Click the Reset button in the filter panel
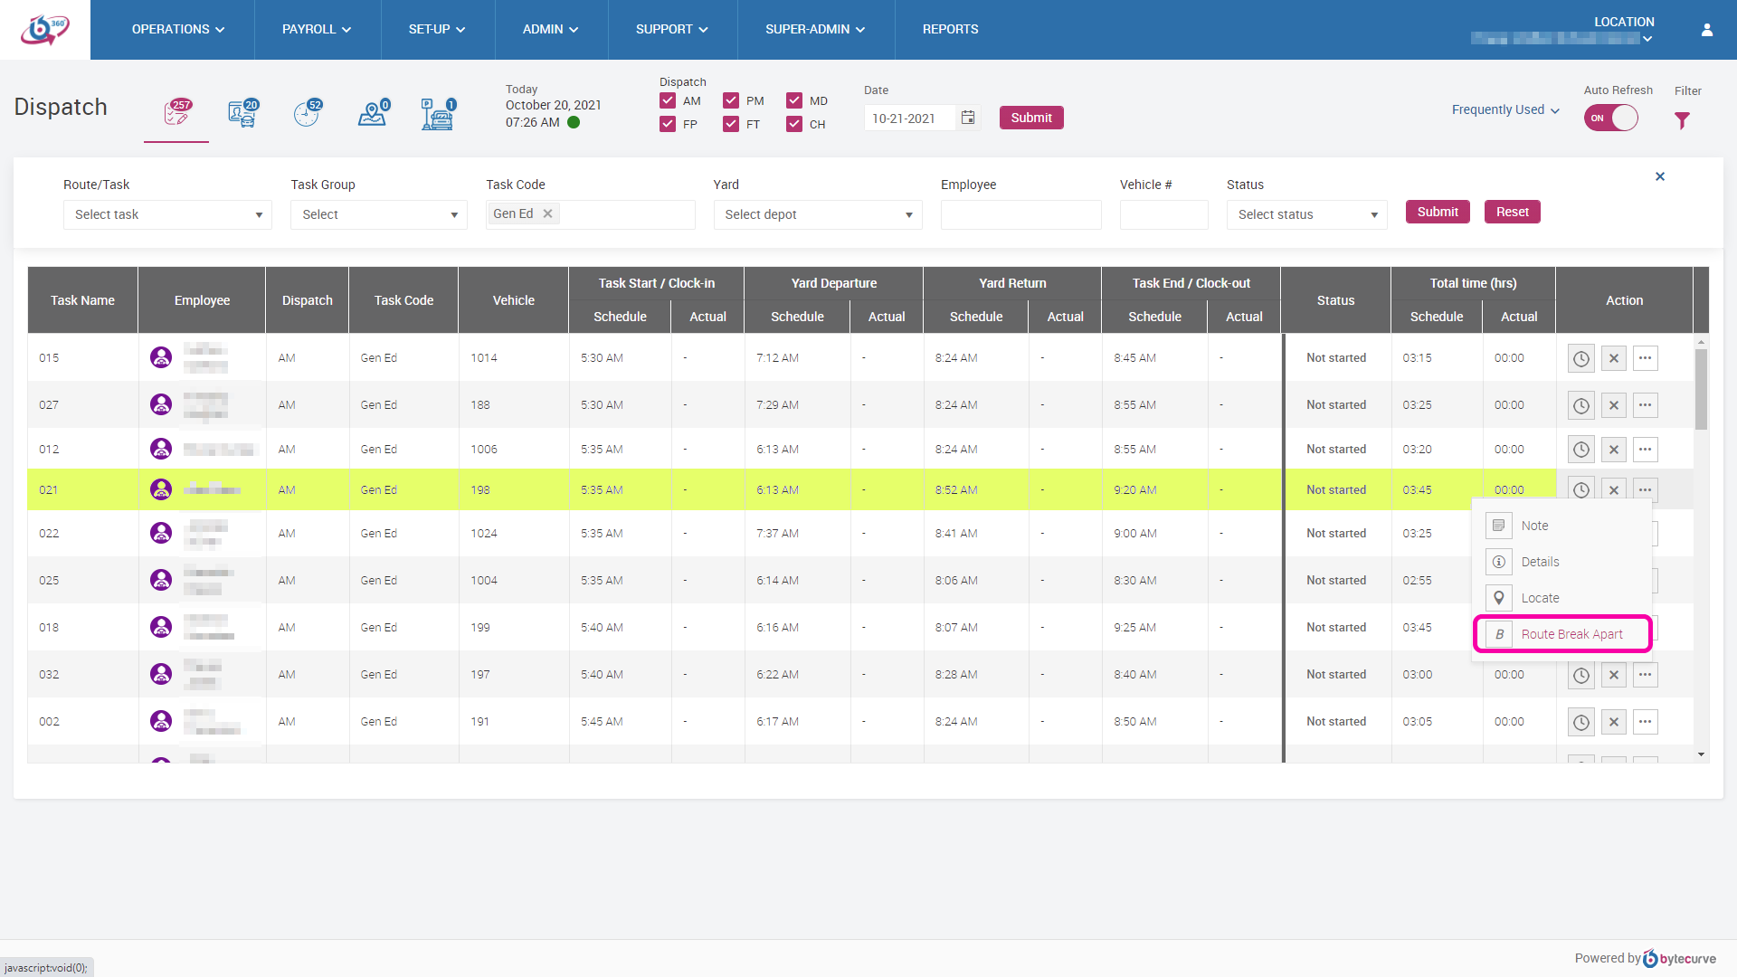 1512,212
